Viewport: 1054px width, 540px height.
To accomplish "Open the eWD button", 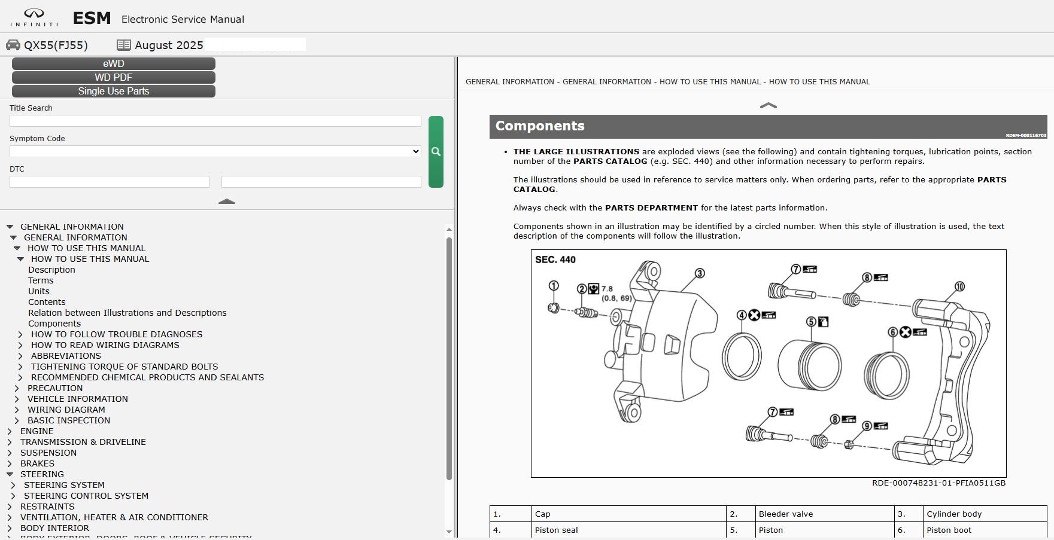I will tap(114, 63).
